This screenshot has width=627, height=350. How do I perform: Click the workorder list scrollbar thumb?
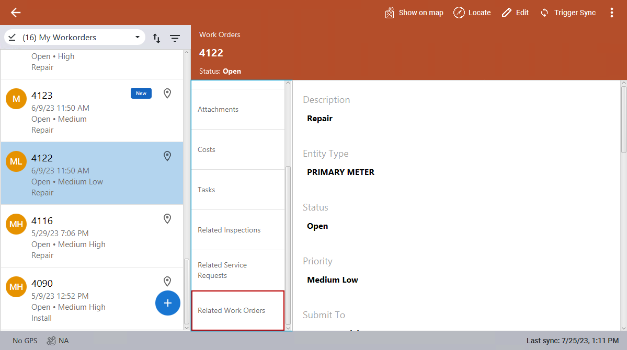coord(186,291)
